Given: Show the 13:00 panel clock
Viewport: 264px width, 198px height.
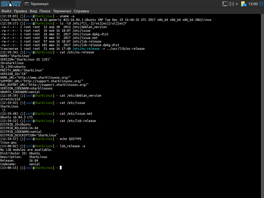Looking at the screenshot, I should [253, 4].
